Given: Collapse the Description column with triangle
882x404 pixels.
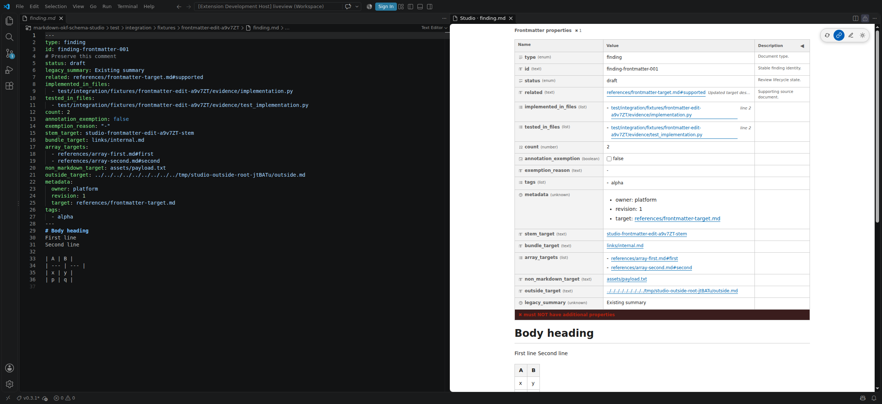Looking at the screenshot, I should (802, 46).
